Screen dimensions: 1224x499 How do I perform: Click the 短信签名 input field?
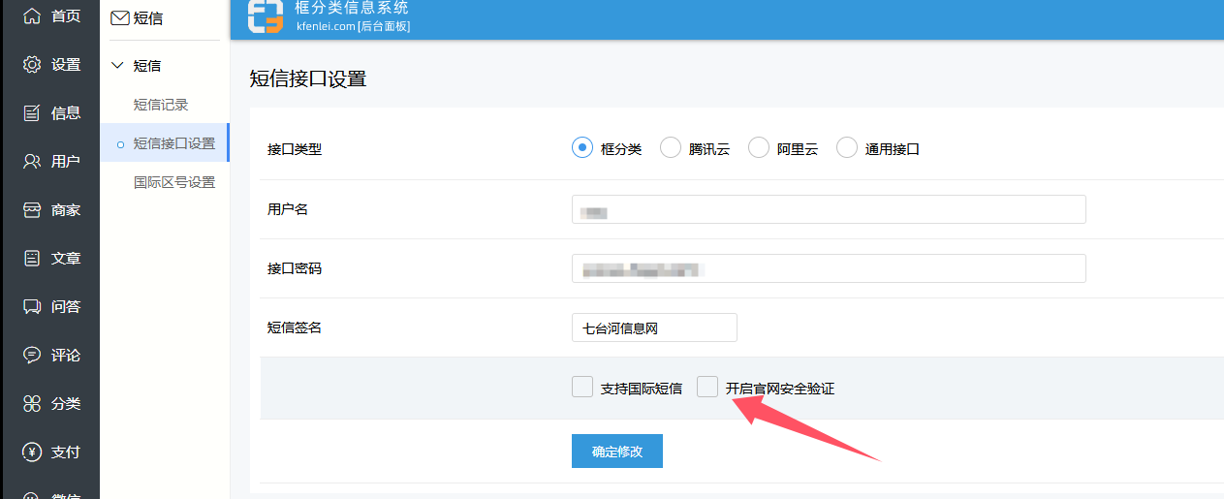click(x=654, y=328)
